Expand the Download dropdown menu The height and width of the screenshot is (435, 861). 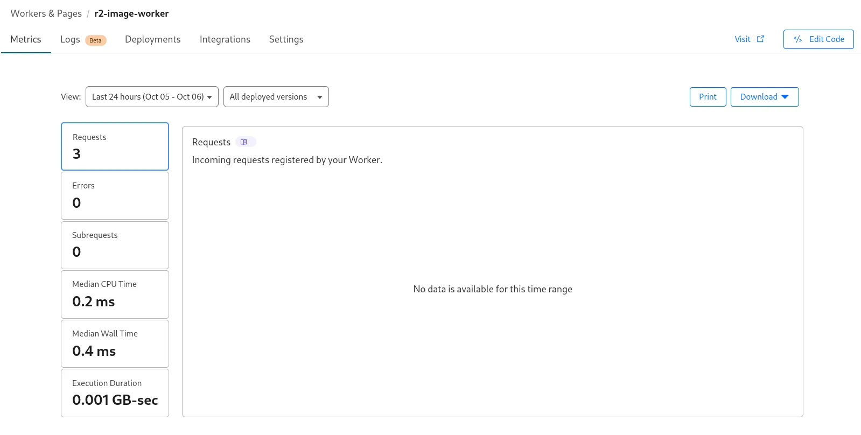(764, 97)
